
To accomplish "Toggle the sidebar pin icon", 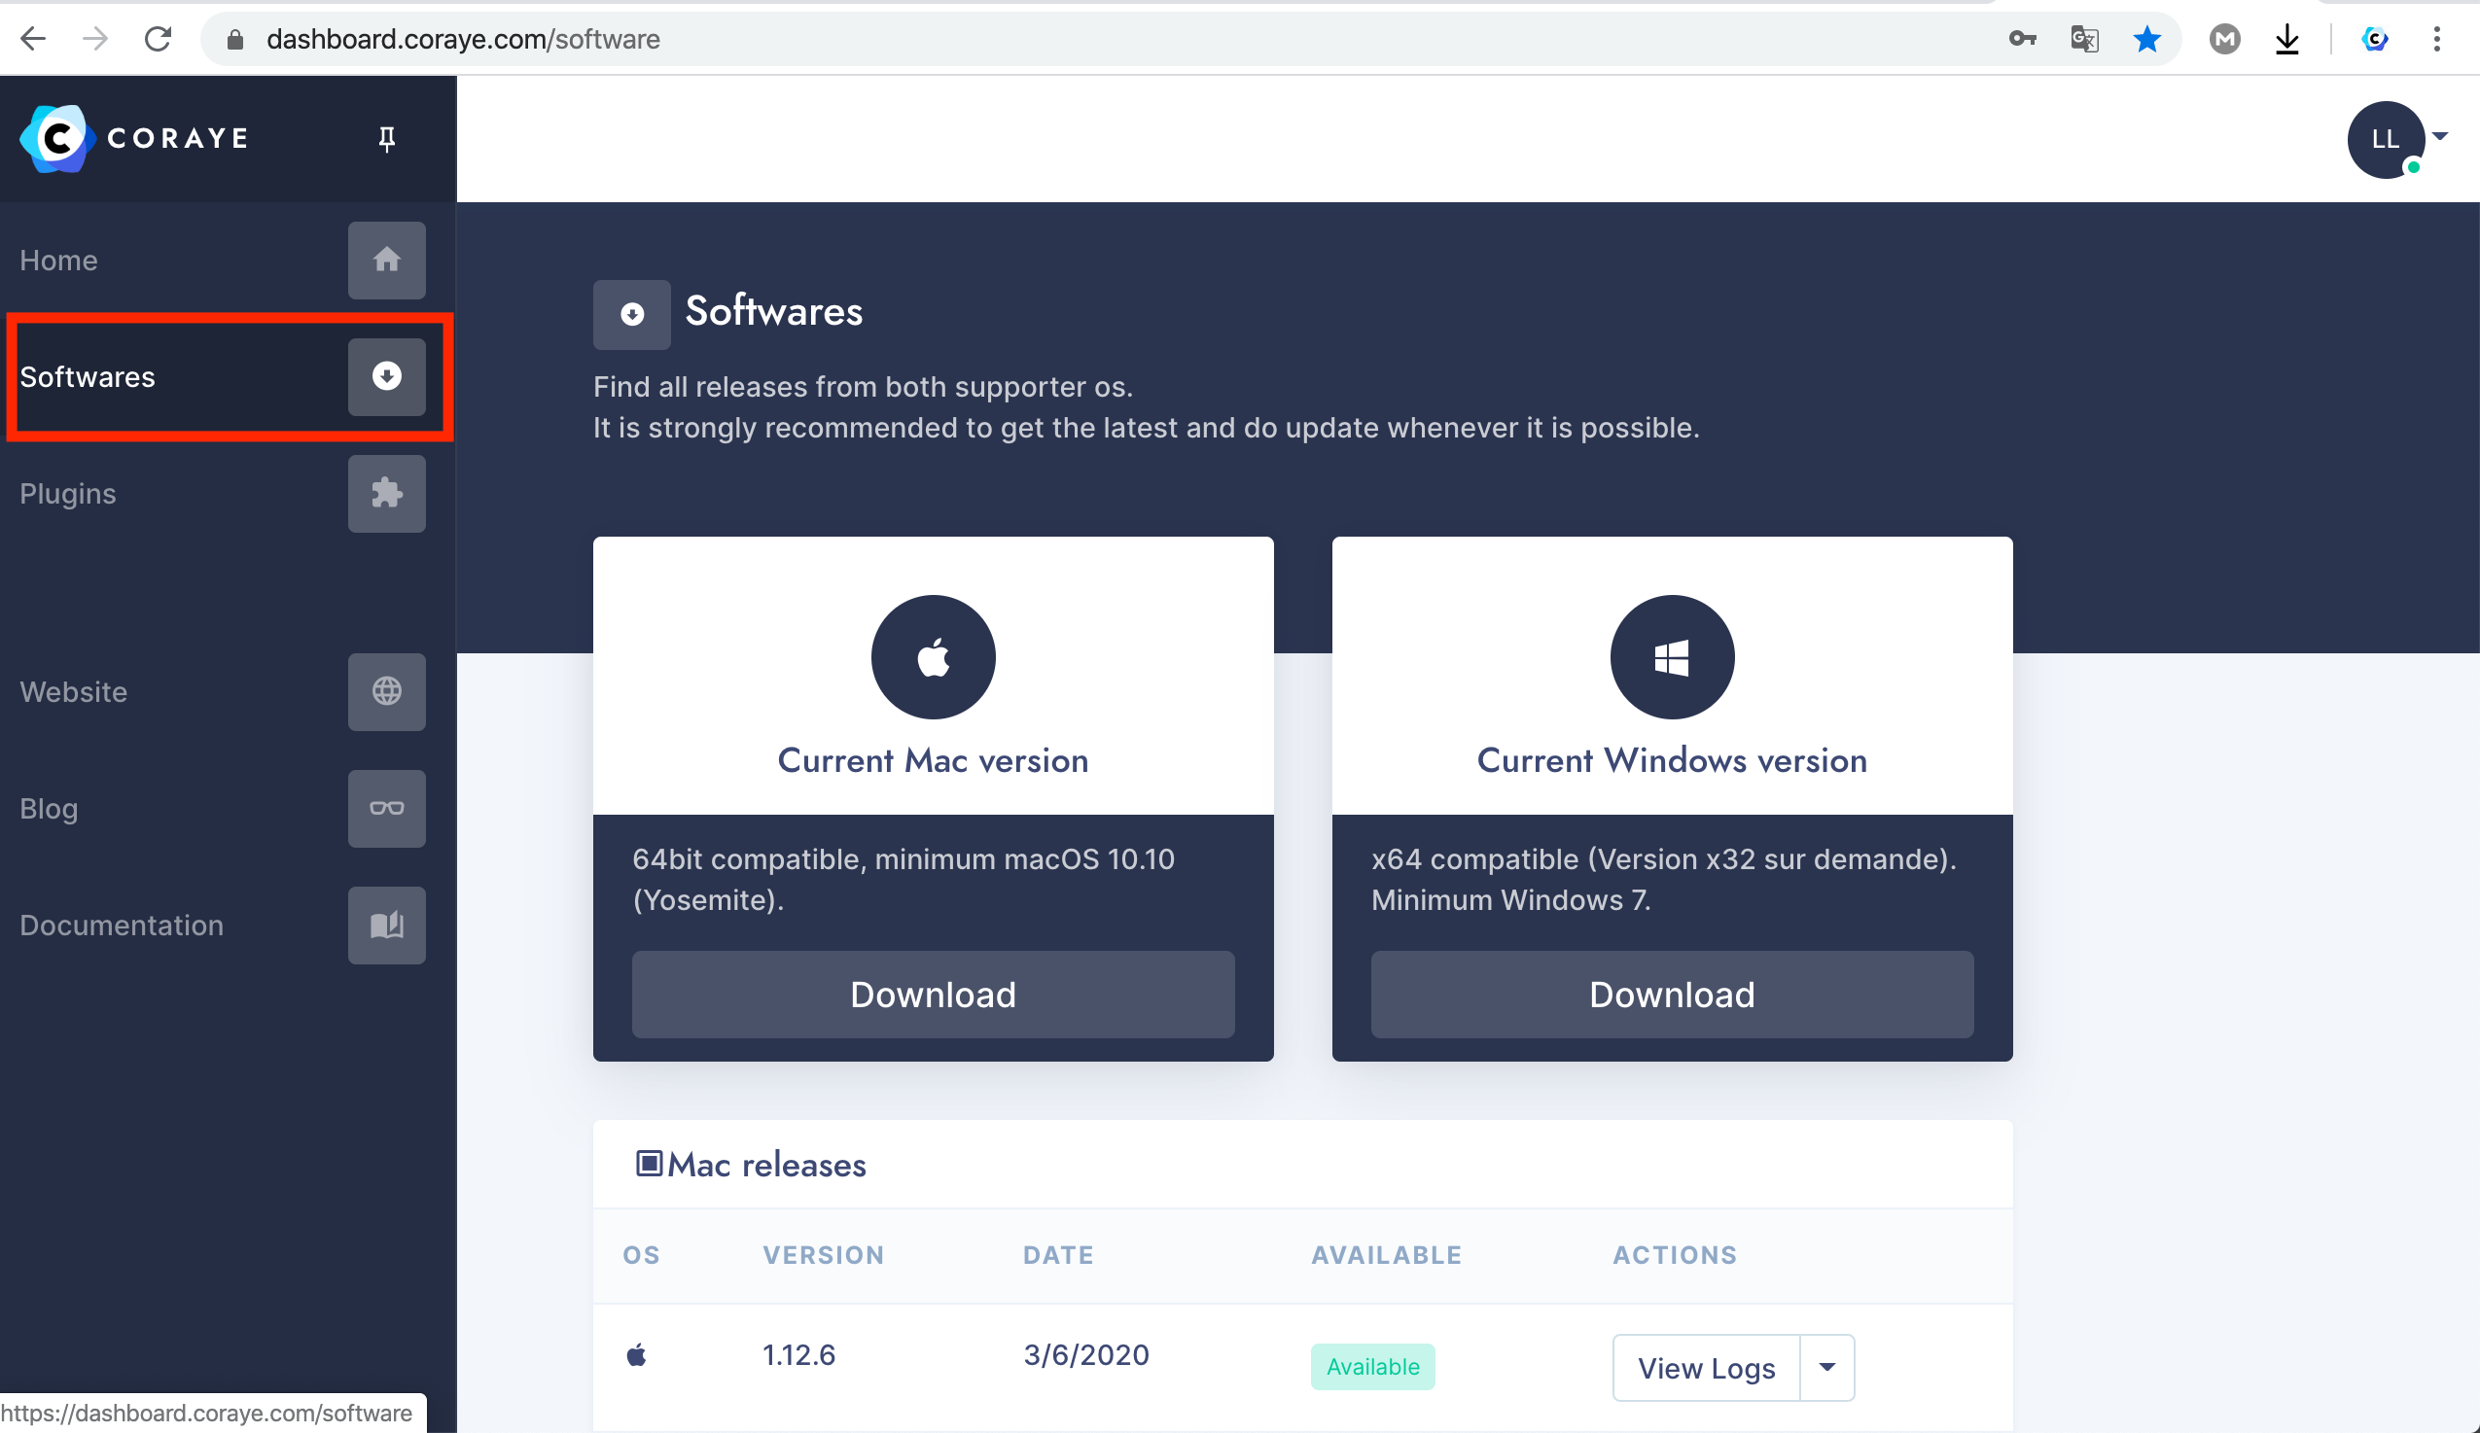I will click(387, 139).
